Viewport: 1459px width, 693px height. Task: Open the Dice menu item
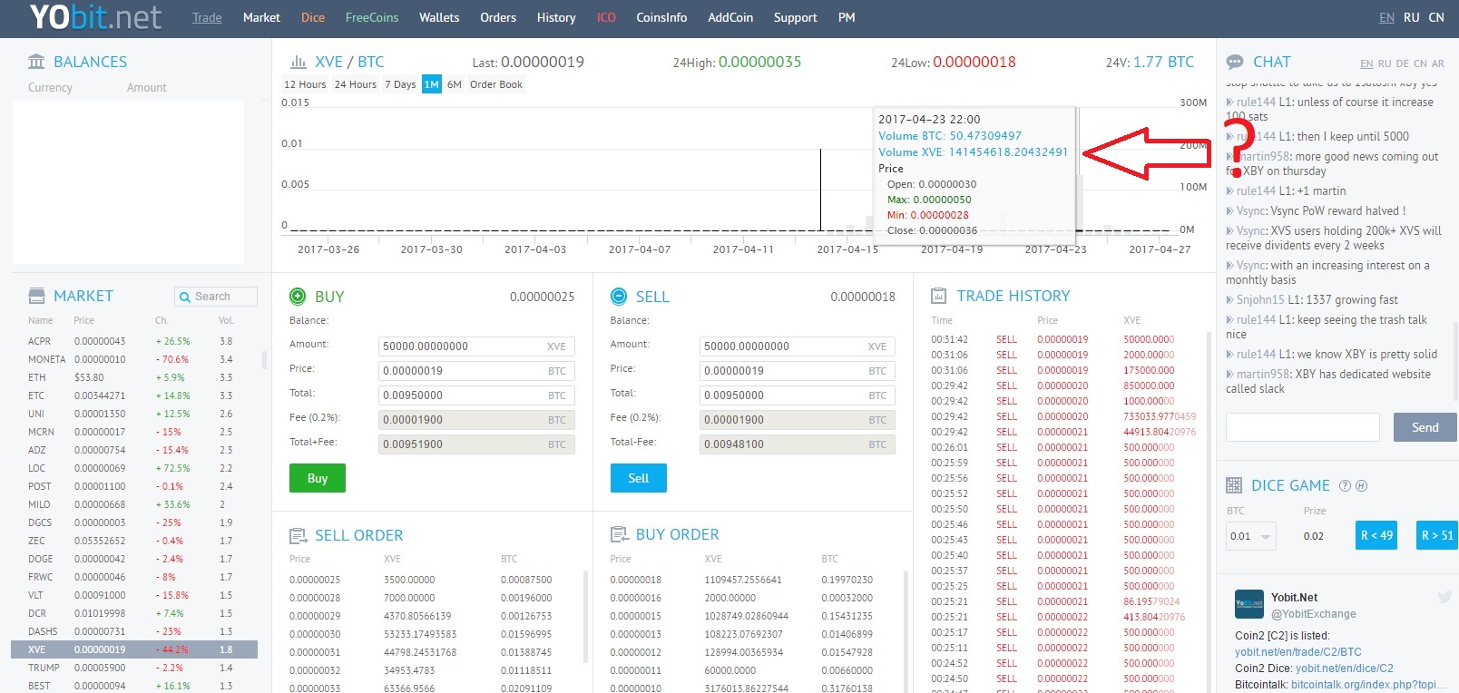[313, 17]
